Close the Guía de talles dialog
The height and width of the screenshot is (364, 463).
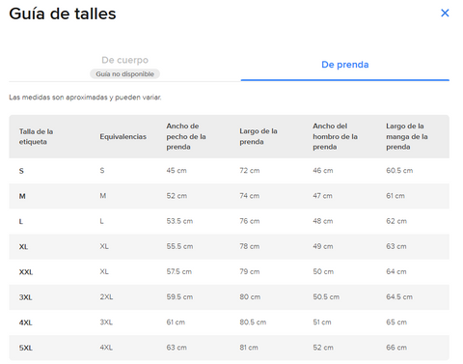(x=445, y=13)
